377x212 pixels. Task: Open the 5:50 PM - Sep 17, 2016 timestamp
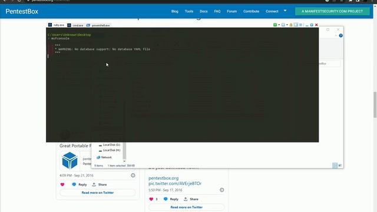pyautogui.click(x=165, y=190)
